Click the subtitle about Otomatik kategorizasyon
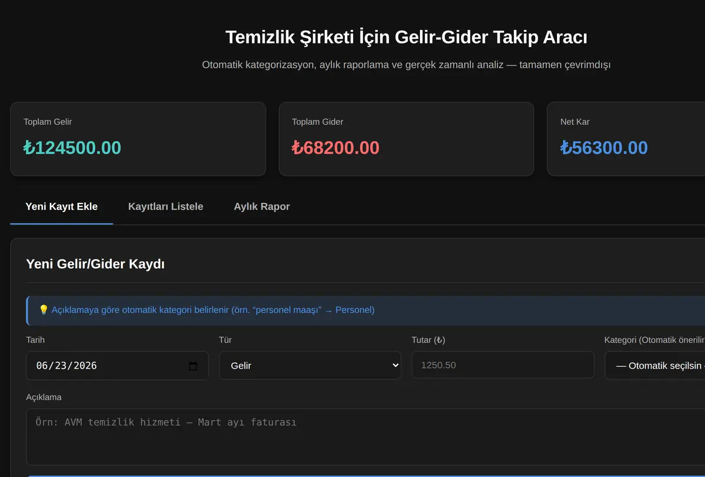The height and width of the screenshot is (477, 705). coord(406,65)
